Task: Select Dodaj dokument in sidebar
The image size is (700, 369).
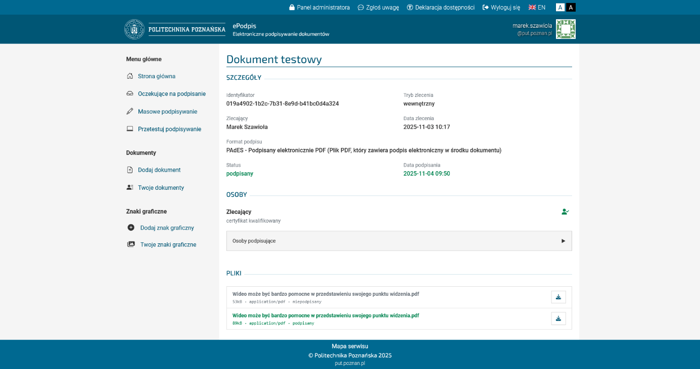Action: point(159,170)
